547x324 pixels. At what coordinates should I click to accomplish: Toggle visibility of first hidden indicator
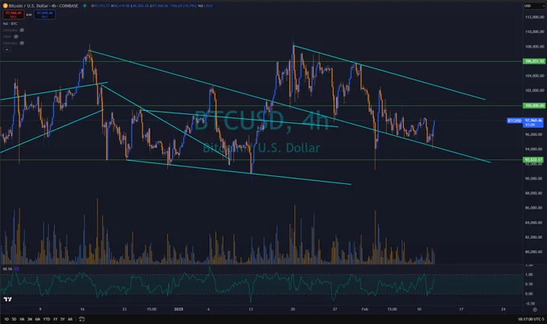tap(22, 31)
